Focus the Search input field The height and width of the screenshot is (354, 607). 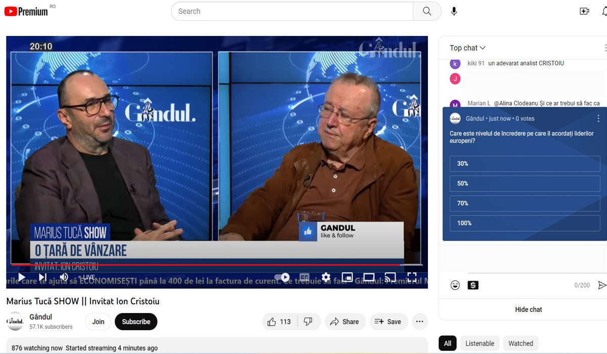(292, 11)
